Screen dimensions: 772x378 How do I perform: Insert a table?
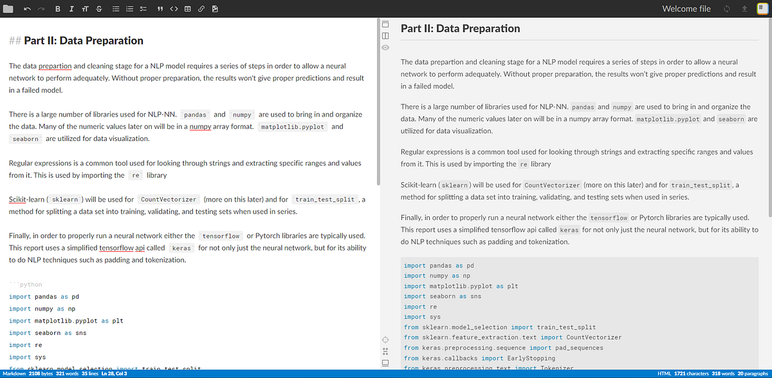point(186,8)
